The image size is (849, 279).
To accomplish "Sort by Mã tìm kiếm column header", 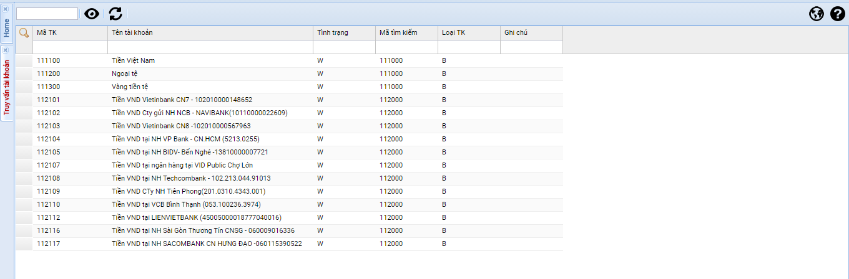I will point(406,33).
